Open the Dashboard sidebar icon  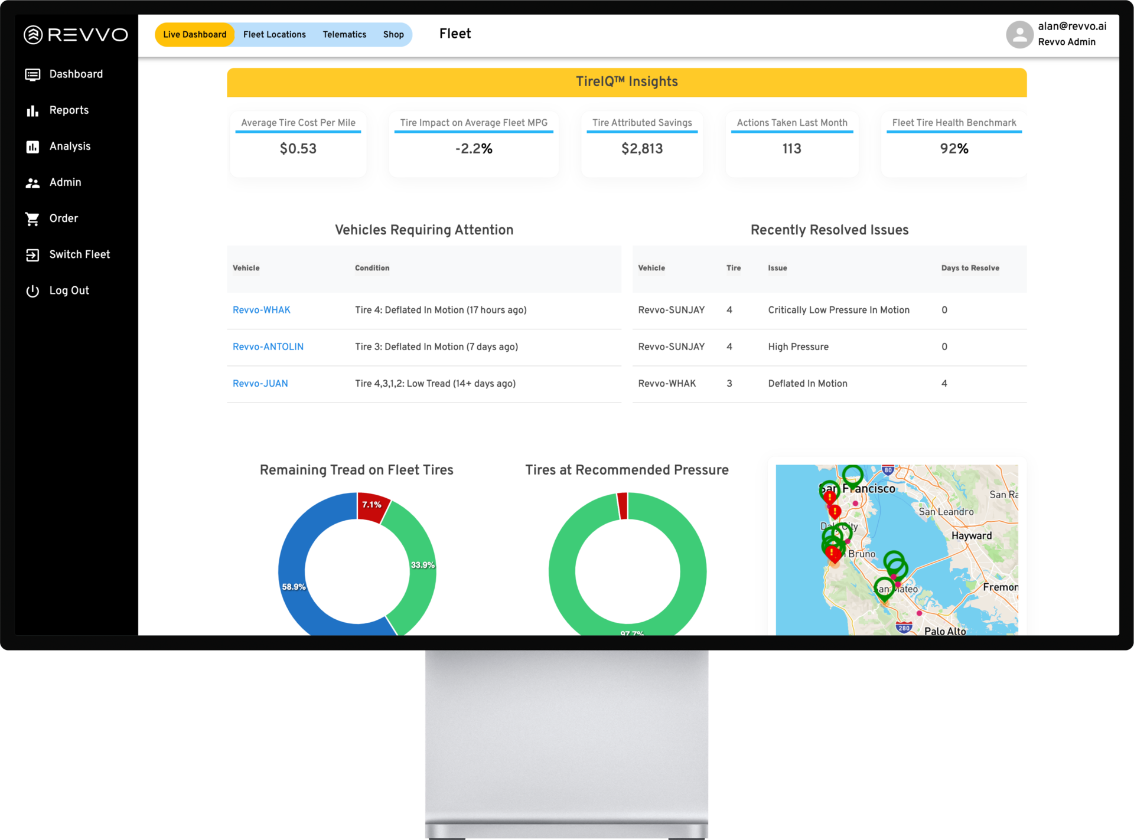[x=32, y=74]
